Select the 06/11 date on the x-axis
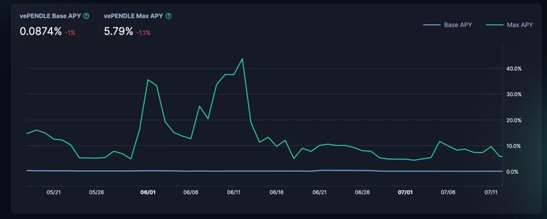 coord(233,192)
